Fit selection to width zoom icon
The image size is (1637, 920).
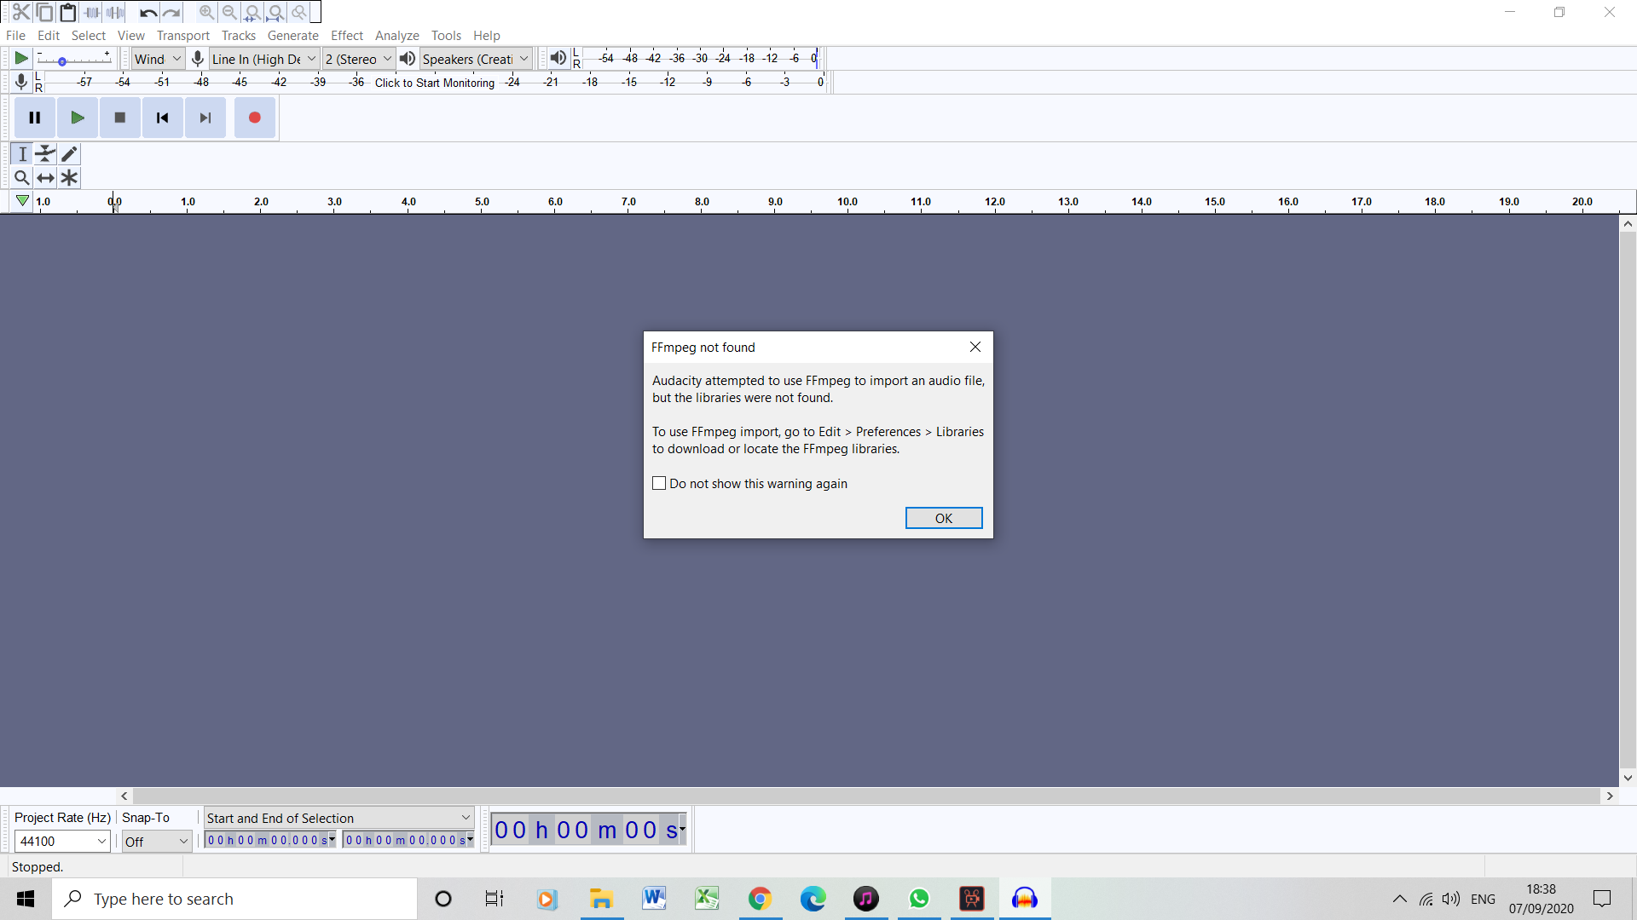[252, 12]
